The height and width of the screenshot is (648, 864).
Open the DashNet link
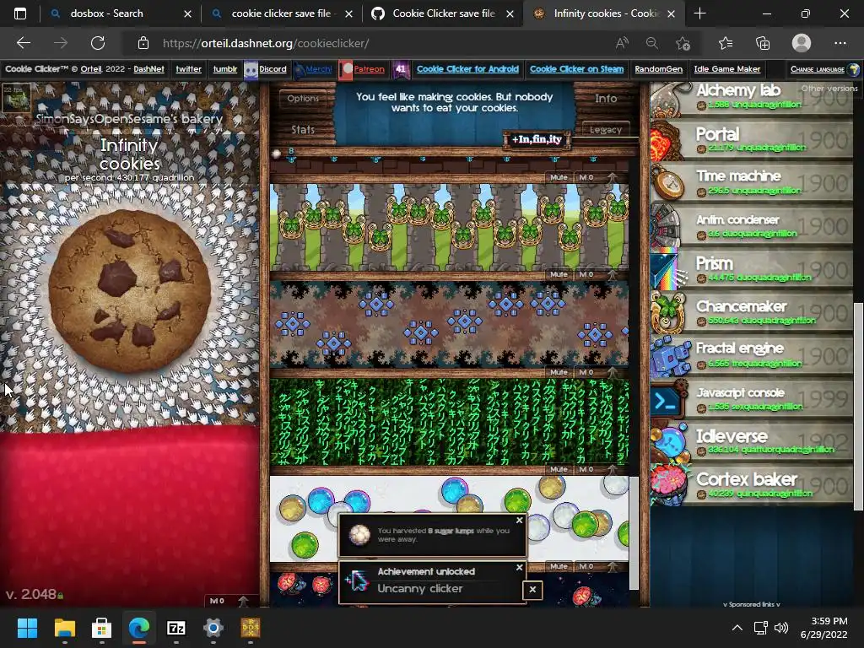pyautogui.click(x=148, y=69)
